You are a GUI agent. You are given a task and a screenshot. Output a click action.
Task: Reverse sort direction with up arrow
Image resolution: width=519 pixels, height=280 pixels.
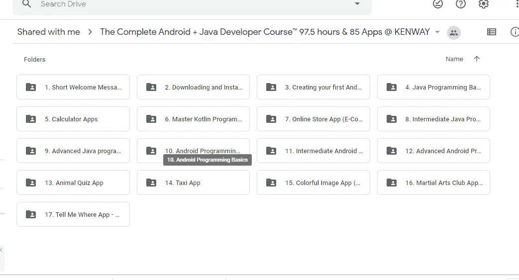tap(477, 59)
